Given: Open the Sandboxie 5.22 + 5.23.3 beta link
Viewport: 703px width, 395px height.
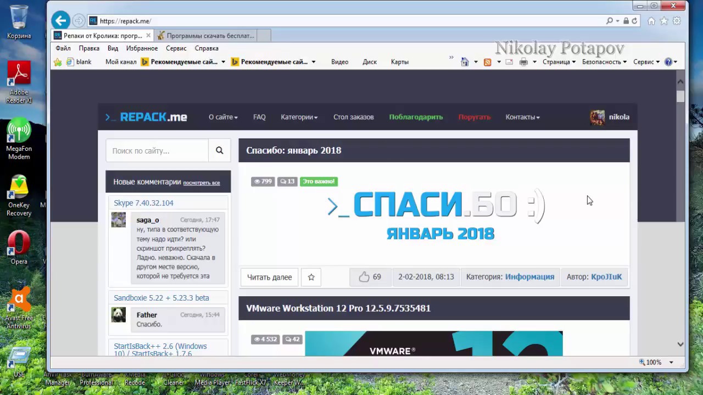Looking at the screenshot, I should 161,298.
